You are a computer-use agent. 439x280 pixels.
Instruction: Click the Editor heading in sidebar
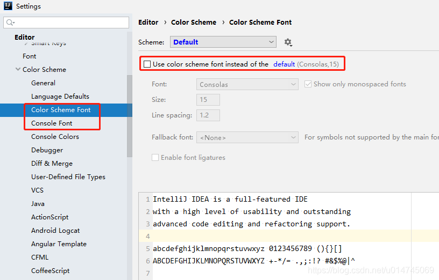pyautogui.click(x=25, y=37)
